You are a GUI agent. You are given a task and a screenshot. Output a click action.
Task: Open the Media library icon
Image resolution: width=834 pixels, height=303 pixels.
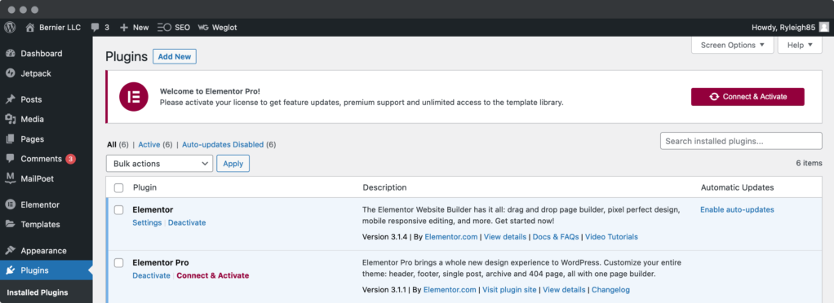pyautogui.click(x=10, y=120)
